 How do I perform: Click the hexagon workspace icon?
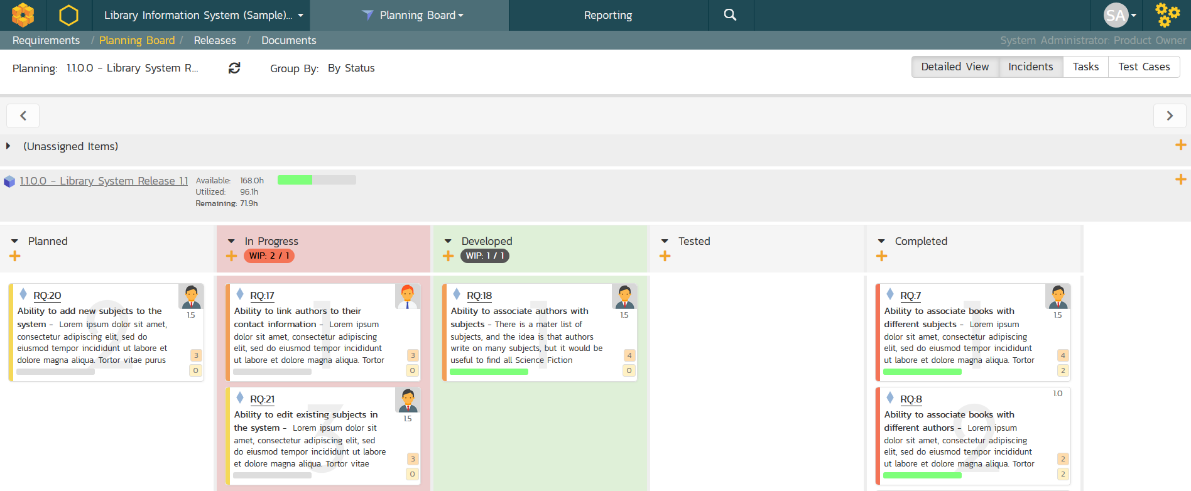click(x=68, y=15)
